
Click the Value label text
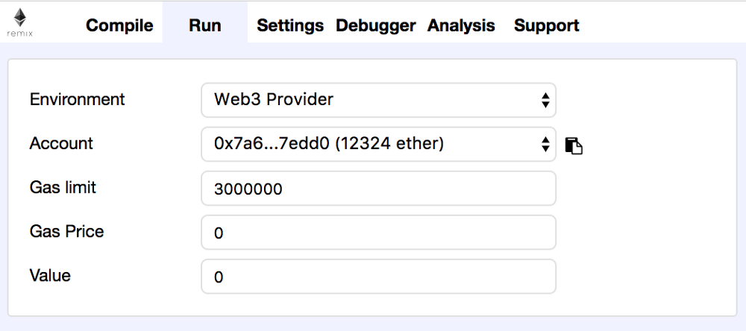coord(50,275)
